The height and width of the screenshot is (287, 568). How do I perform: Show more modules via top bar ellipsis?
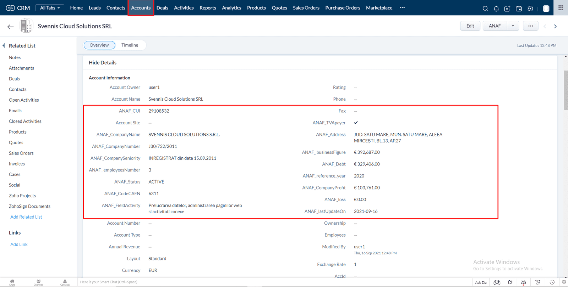coord(402,7)
